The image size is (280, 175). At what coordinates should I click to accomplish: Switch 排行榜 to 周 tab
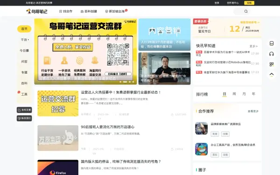coord(234,94)
